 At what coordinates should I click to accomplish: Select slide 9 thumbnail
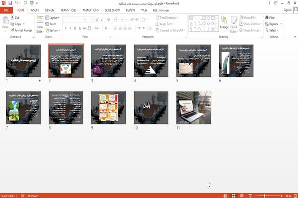108,108
